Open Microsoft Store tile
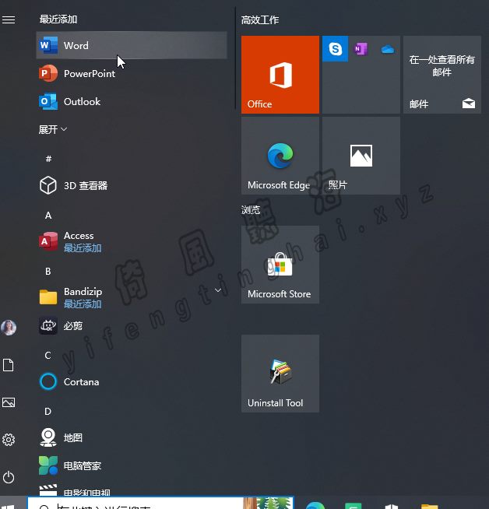Image resolution: width=489 pixels, height=509 pixels. (280, 265)
